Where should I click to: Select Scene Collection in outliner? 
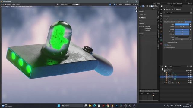[x=168, y=69]
